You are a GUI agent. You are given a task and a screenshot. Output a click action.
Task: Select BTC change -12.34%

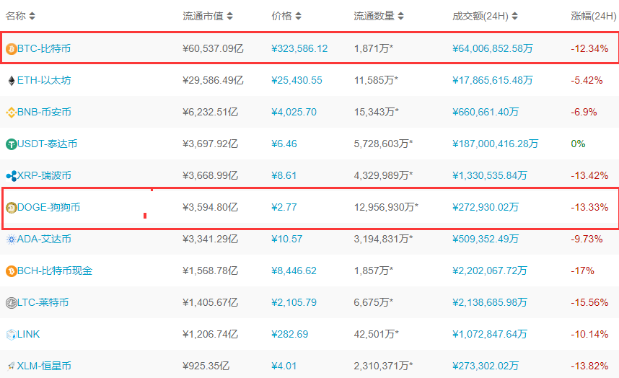coord(589,48)
